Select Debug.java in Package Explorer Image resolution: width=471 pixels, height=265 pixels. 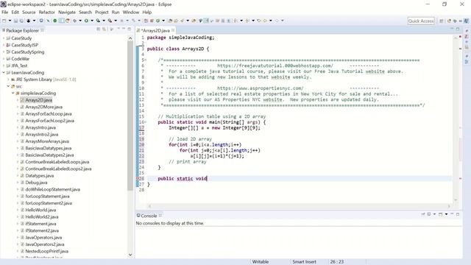36,183
